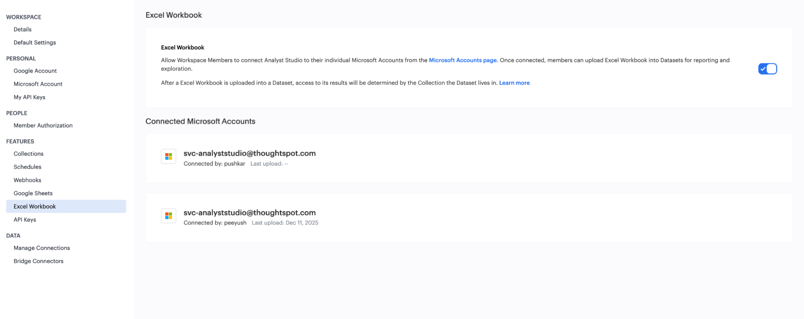Select Google Sheets in sidebar

coord(33,193)
